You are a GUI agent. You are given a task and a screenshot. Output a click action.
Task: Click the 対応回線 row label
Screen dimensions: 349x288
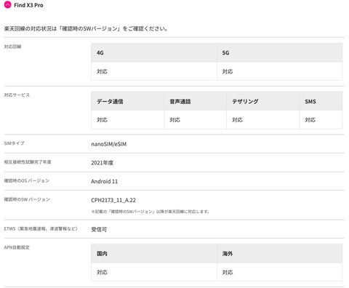coord(12,47)
